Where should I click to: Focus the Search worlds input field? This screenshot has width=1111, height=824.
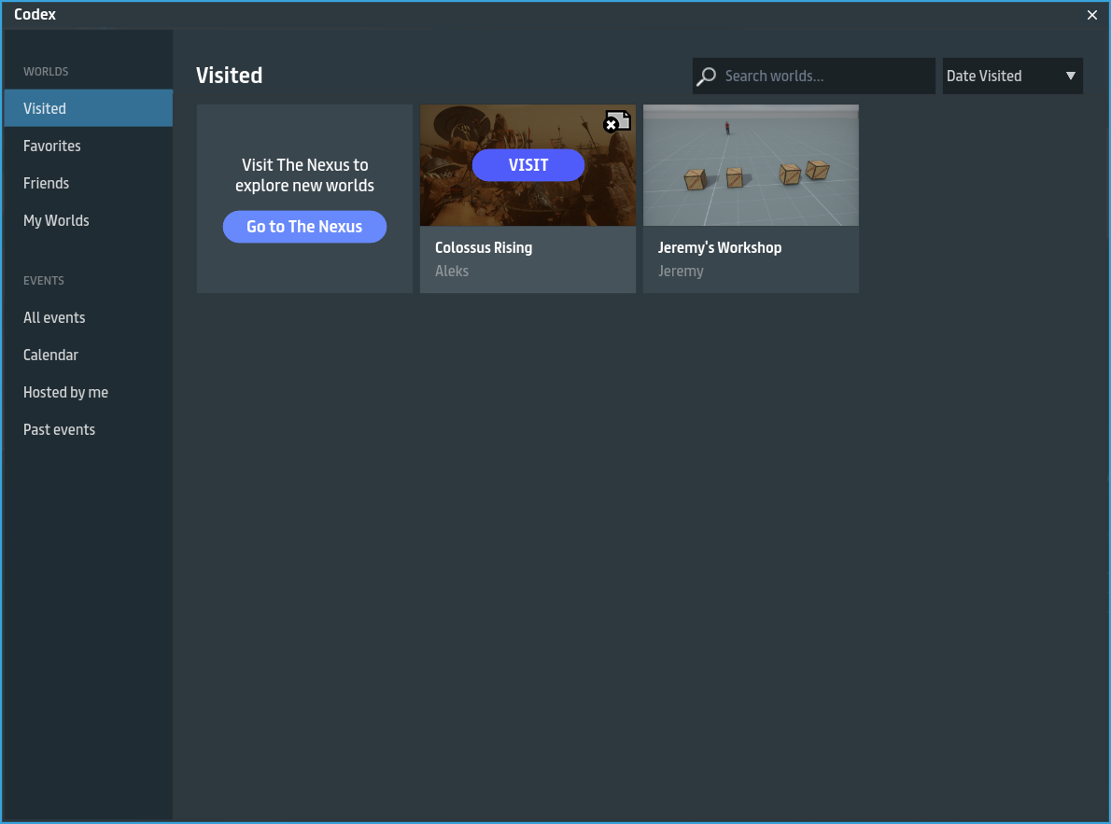coord(825,77)
